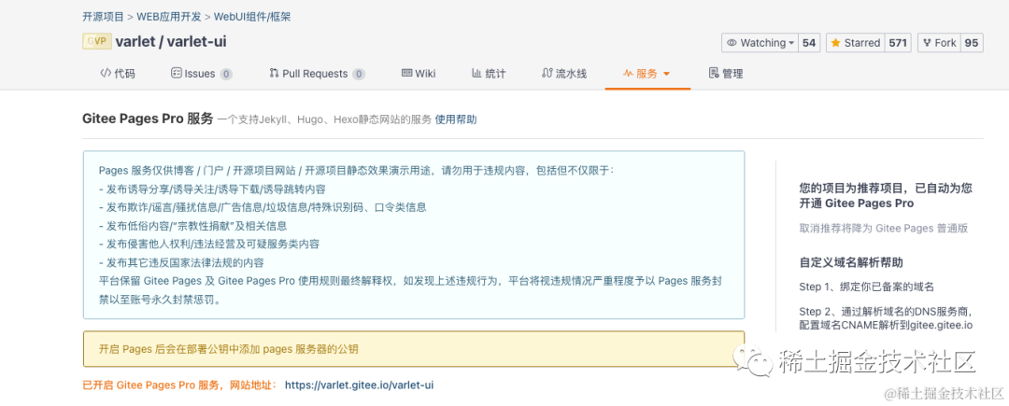The image size is (1009, 406).
Task: Open the watchers count 54
Action: [809, 43]
